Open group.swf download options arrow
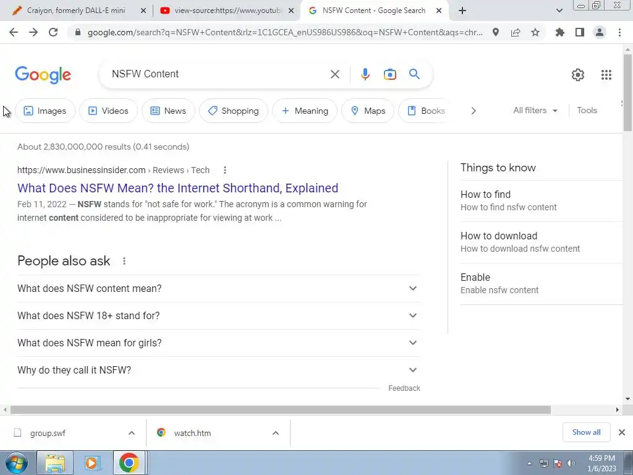 click(x=132, y=433)
